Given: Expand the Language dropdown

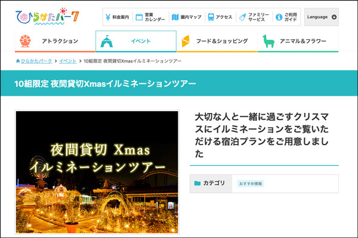Looking at the screenshot, I should (x=321, y=17).
